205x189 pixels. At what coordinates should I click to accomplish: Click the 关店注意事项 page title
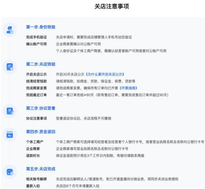[x=112, y=6]
